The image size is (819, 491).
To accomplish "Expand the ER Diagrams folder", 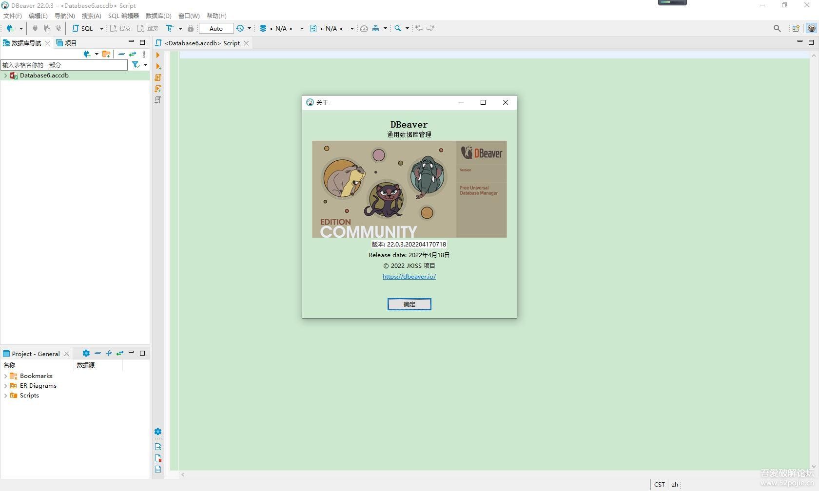I will tap(5, 386).
